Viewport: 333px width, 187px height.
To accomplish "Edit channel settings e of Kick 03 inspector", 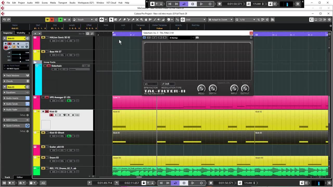I will [x=27, y=38].
